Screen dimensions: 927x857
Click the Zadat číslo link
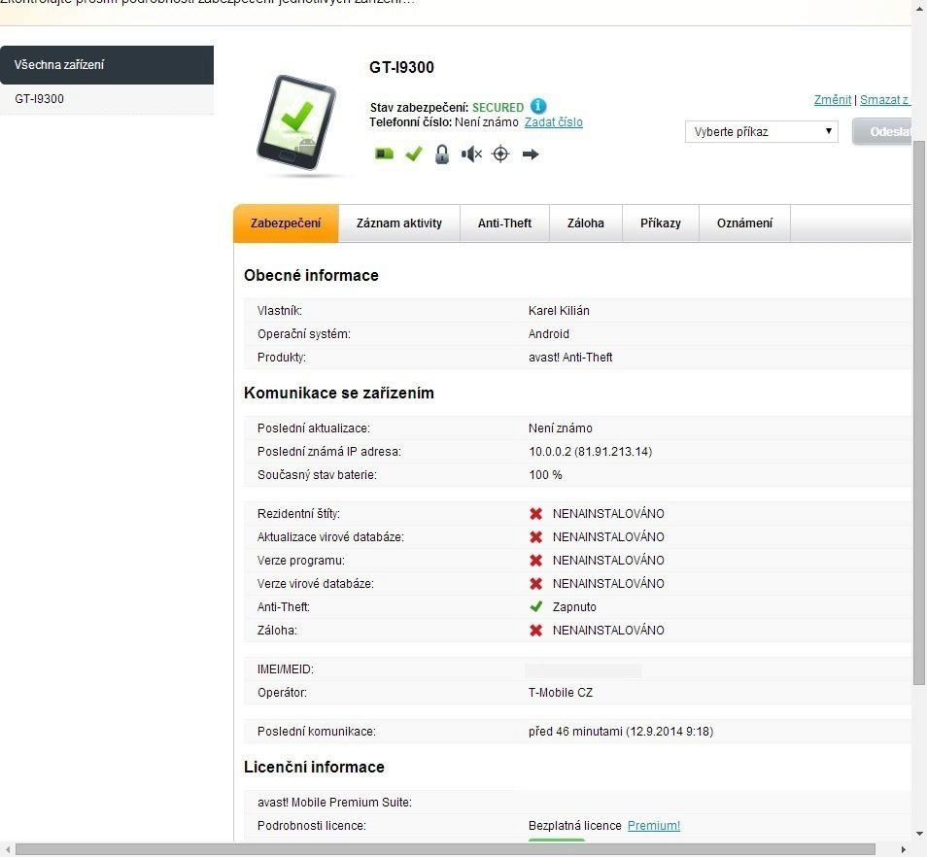click(553, 122)
